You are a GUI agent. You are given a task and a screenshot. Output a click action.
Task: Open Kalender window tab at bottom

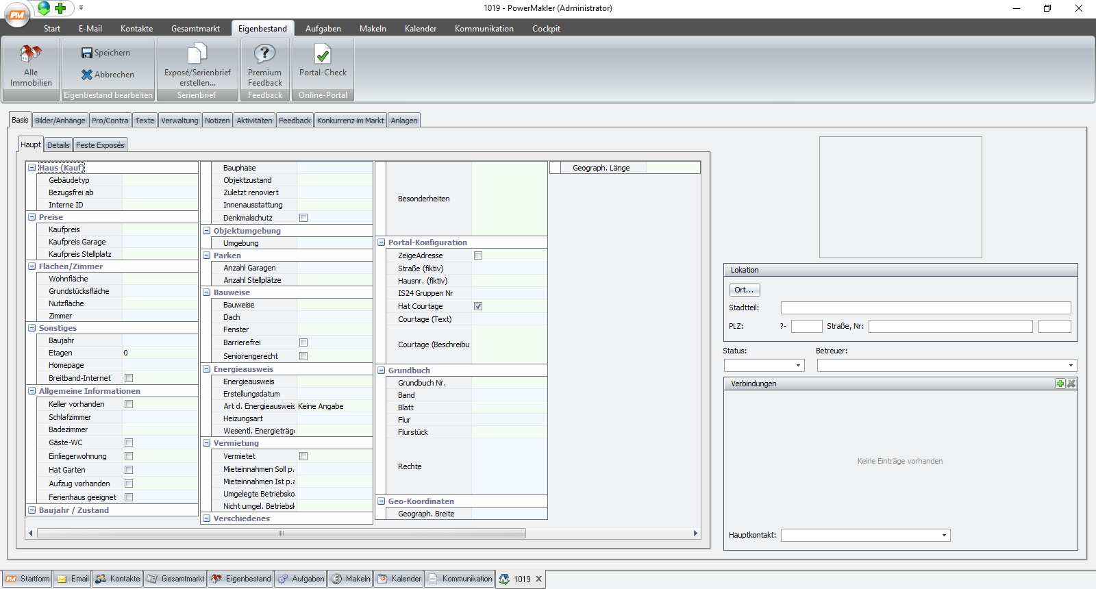[x=399, y=579]
